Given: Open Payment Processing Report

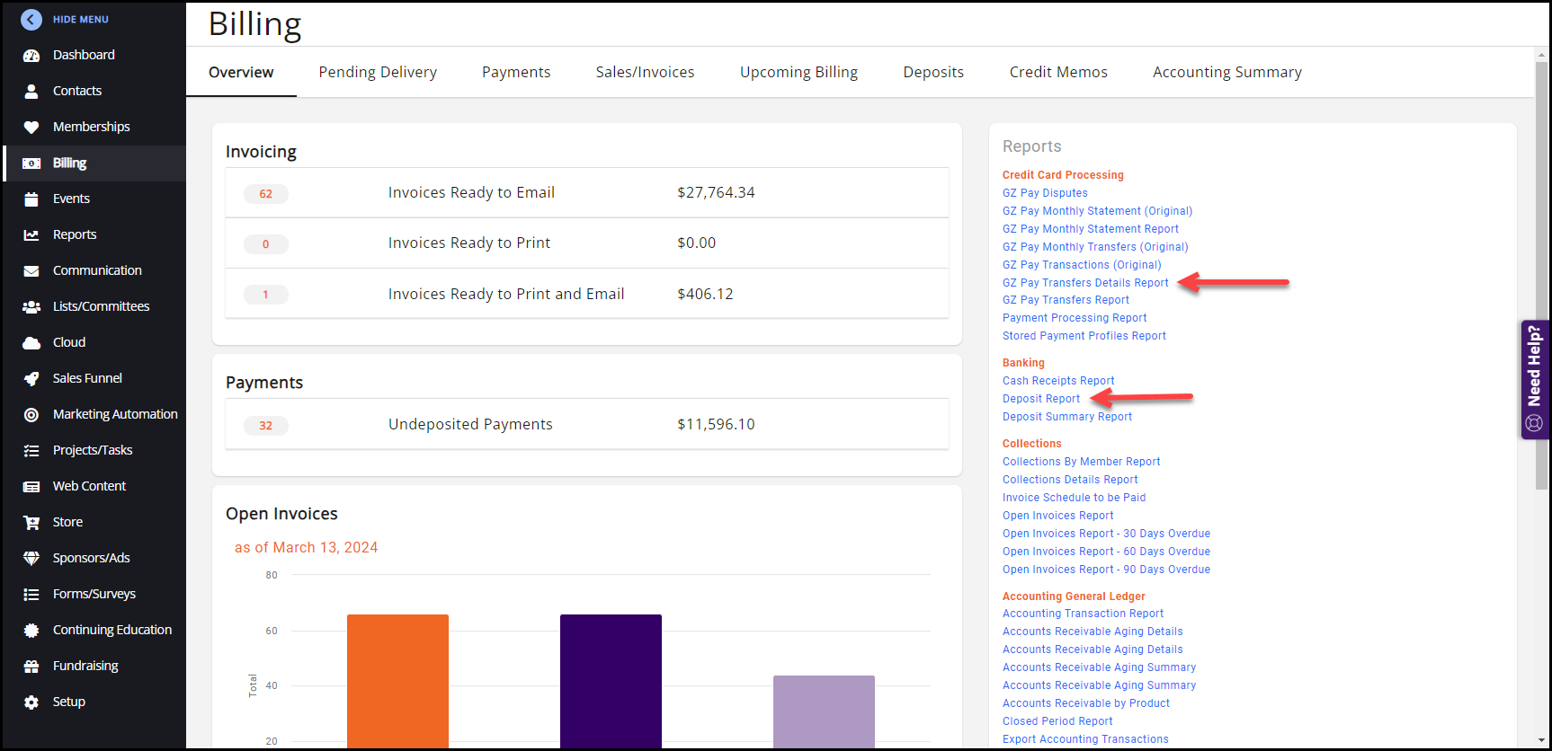Looking at the screenshot, I should tap(1075, 318).
